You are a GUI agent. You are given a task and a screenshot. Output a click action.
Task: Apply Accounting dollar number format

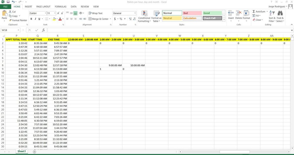tap(115, 19)
